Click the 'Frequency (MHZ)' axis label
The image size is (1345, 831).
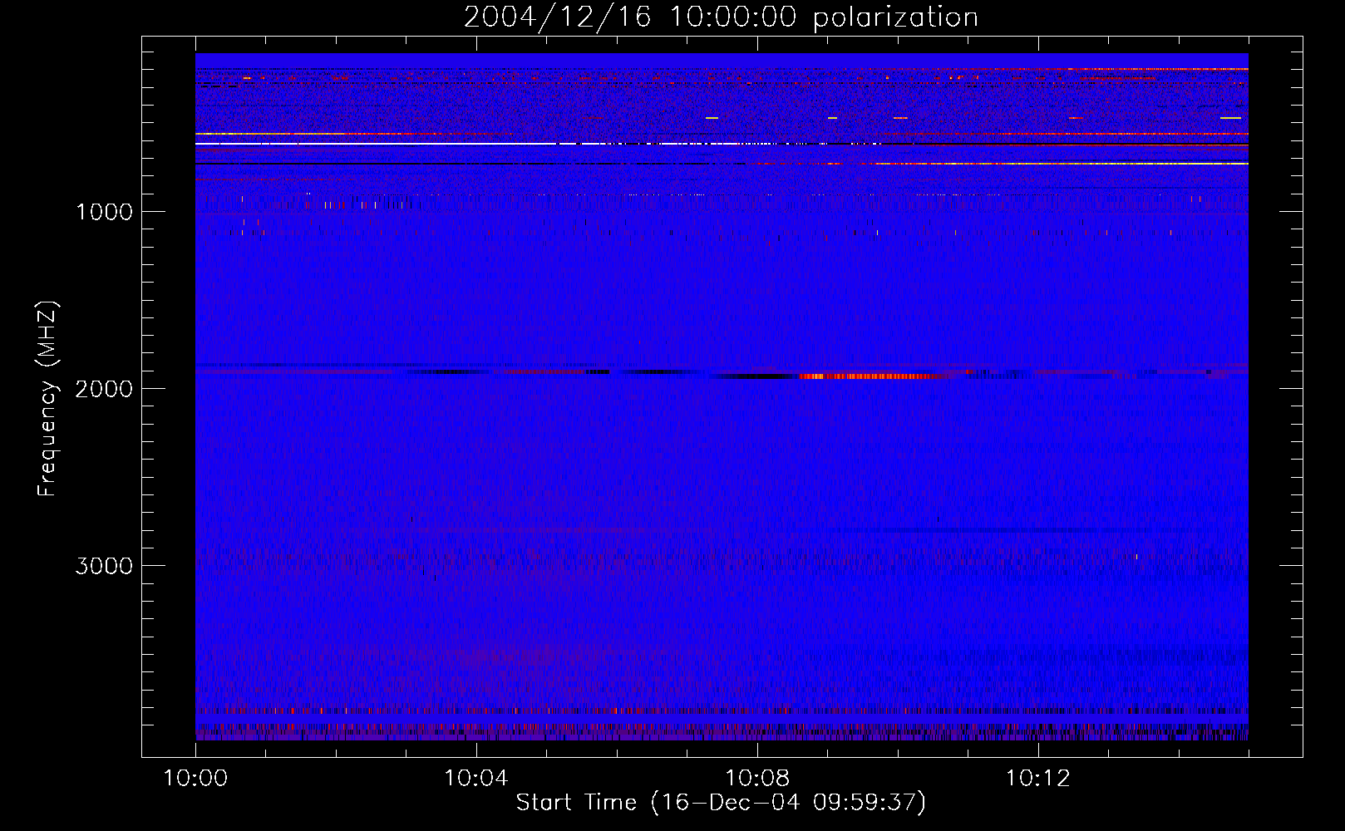(48, 398)
